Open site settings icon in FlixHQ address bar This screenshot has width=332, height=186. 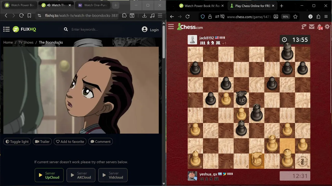(x=39, y=16)
